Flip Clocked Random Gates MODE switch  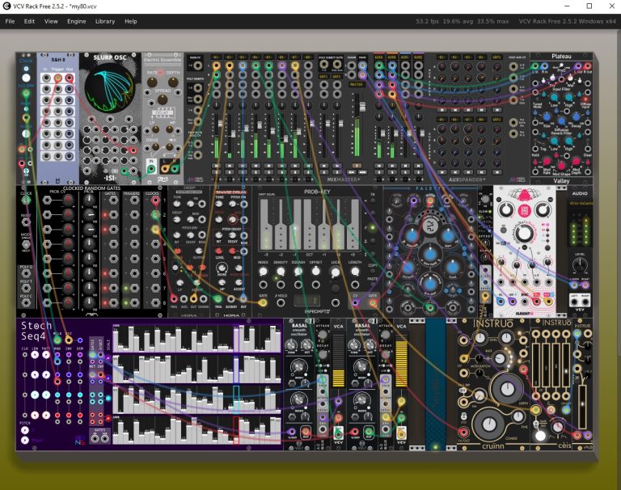26,244
